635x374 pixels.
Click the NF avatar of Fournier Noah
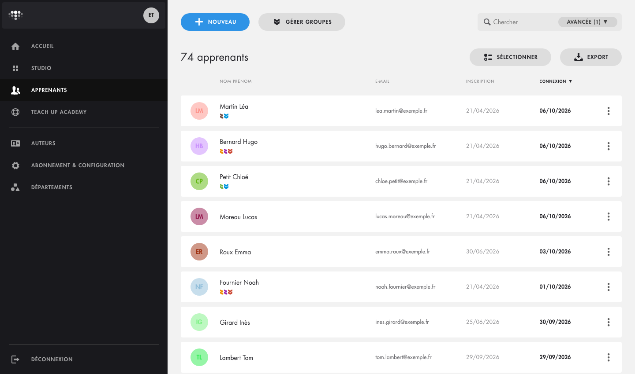[x=199, y=287]
